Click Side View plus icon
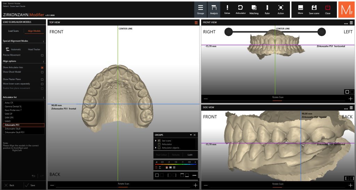 [350, 185]
